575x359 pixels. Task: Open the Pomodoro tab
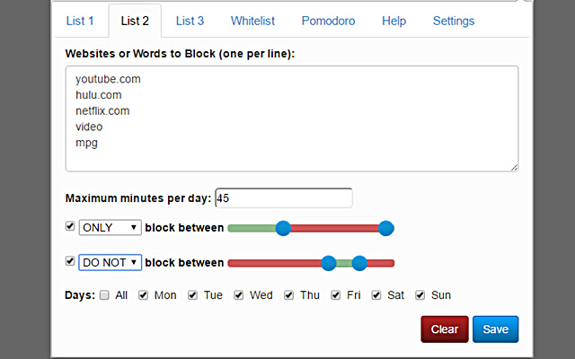pos(328,21)
